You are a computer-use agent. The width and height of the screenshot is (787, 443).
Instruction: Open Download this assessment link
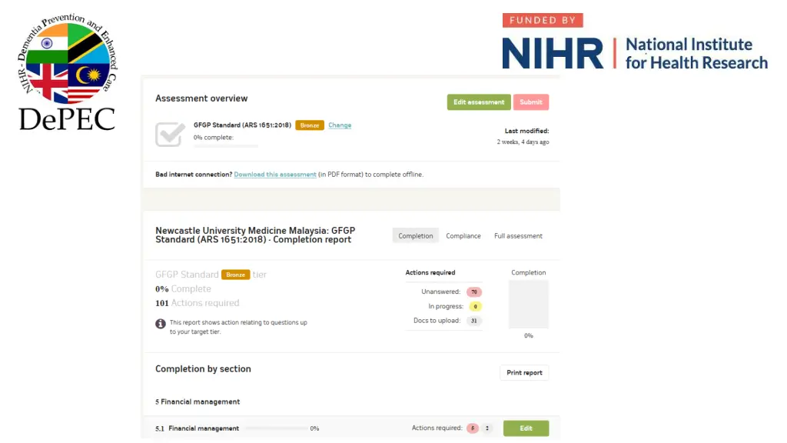click(x=275, y=175)
